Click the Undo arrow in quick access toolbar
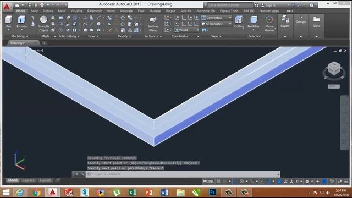The width and height of the screenshot is (352, 198). coord(48,5)
